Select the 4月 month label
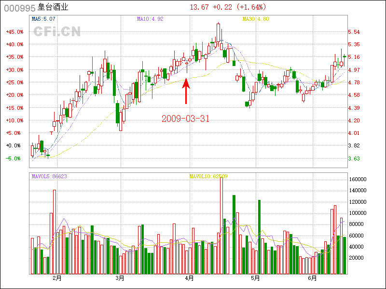The image size is (386, 289). tap(189, 278)
